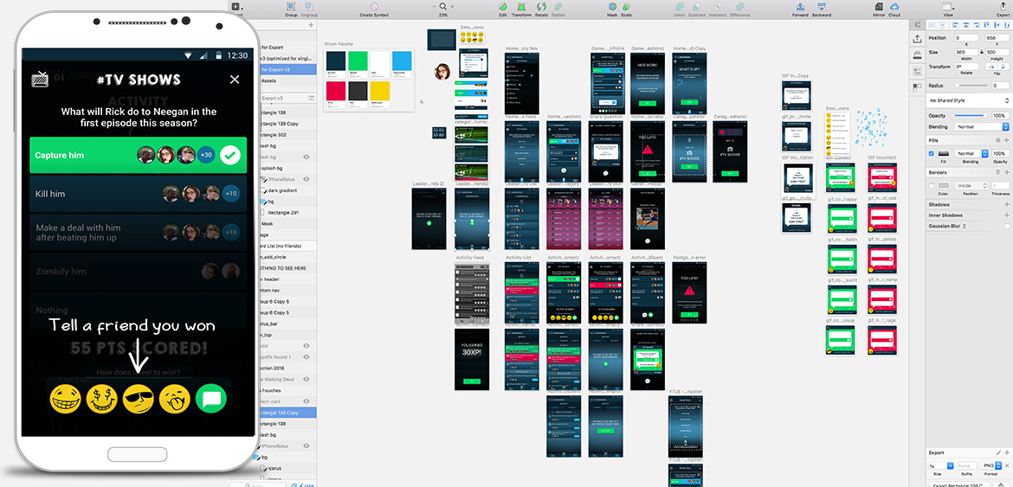Open the Transform tool
The image size is (1013, 487).
point(521,7)
